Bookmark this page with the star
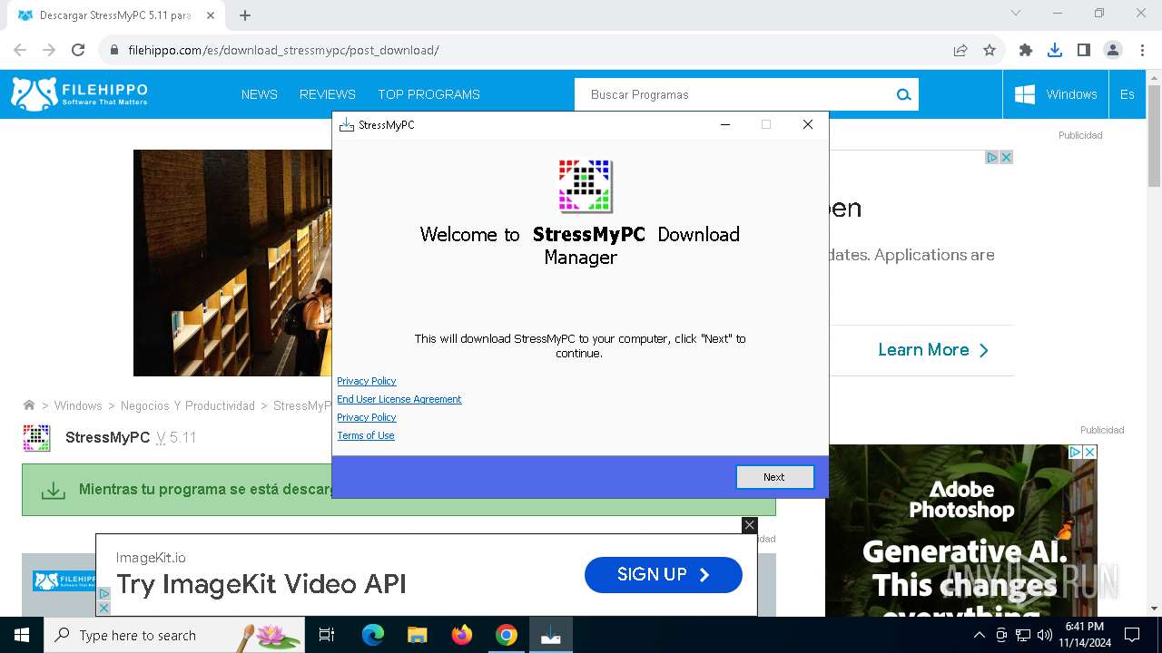Screen dimensions: 1162x653 990,50
